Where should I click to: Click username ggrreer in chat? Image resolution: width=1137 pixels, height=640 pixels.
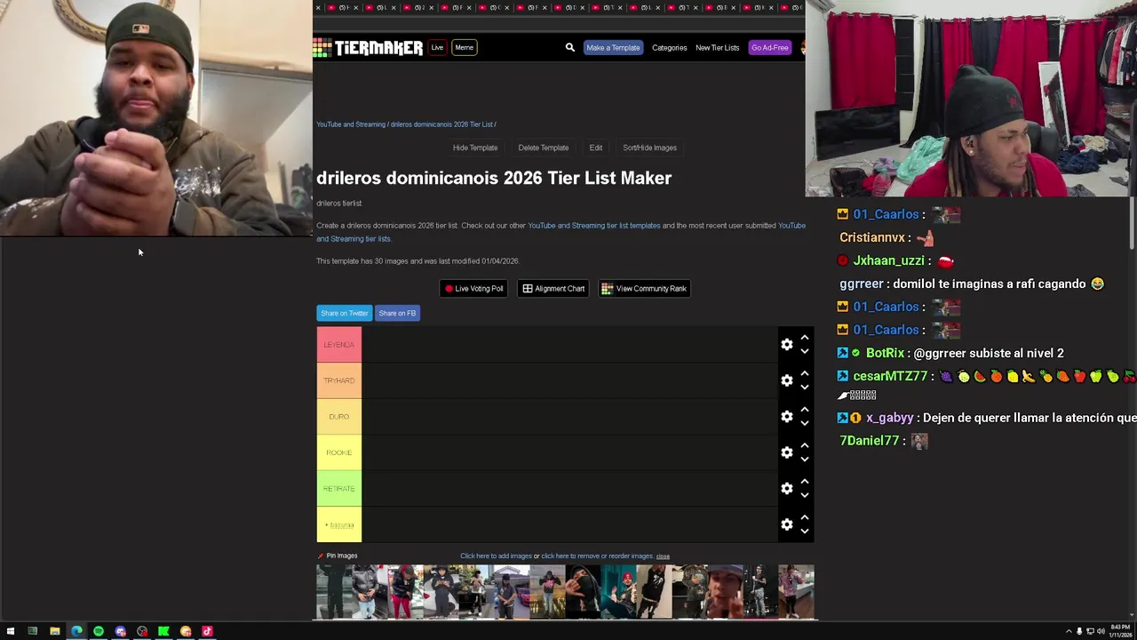pyautogui.click(x=862, y=284)
